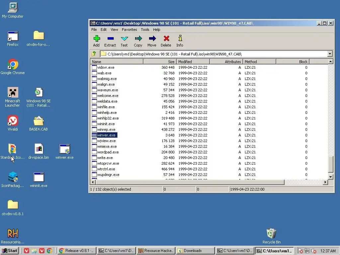The width and height of the screenshot is (340, 255).
Task: Click the vertical scrollbar up arrow
Action: 330,61
